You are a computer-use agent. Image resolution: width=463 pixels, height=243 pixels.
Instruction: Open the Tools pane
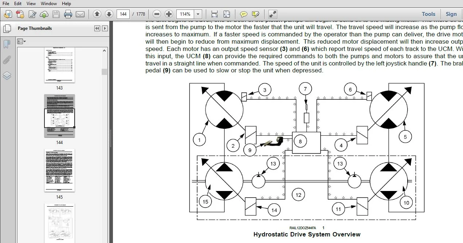[428, 14]
